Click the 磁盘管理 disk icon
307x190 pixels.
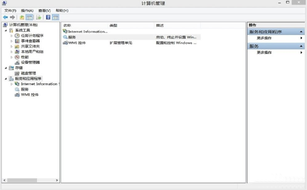click(17, 73)
